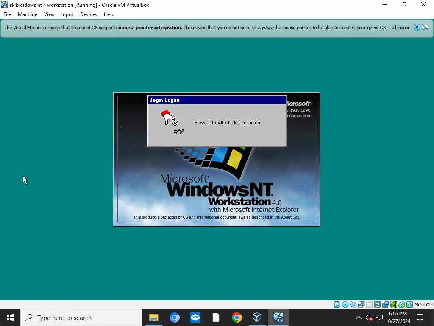Click the Right Ctrl host key label
This screenshot has width=434, height=326.
tap(424, 305)
